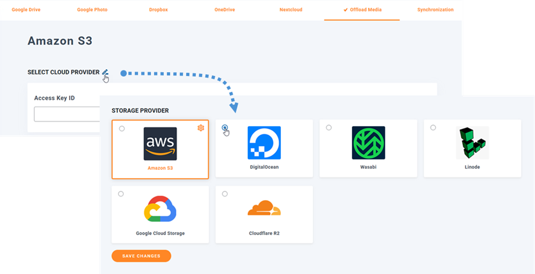
Task: Click the Wasabi logo
Action: pyautogui.click(x=369, y=143)
